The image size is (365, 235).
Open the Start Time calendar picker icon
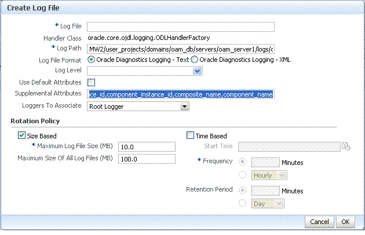click(346, 146)
